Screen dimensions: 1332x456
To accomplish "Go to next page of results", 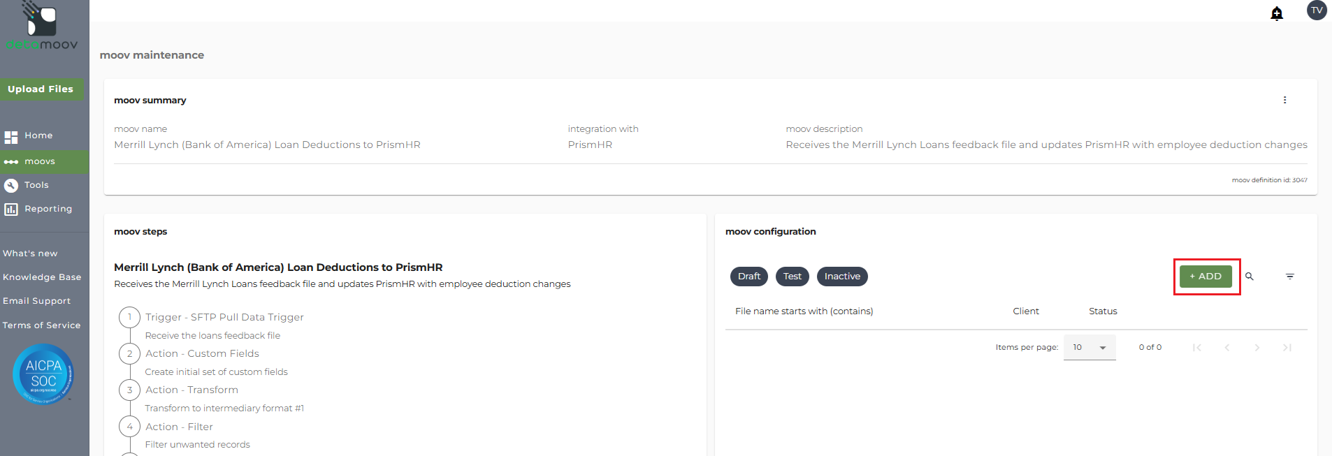I will pyautogui.click(x=1257, y=347).
